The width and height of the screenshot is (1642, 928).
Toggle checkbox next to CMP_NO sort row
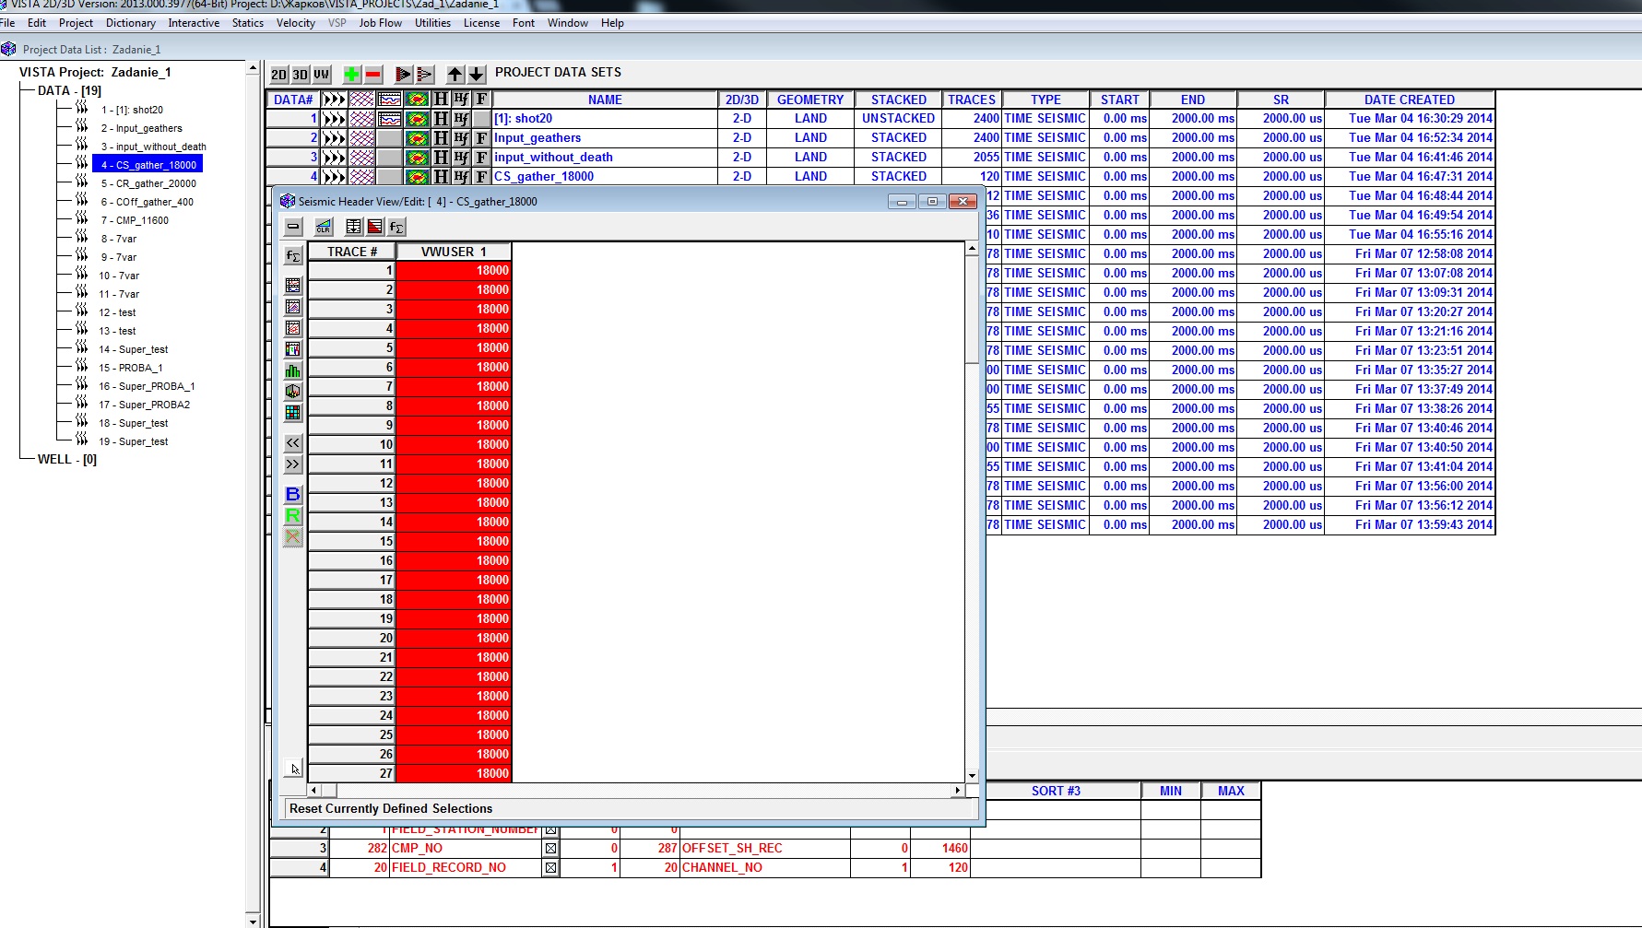click(x=550, y=849)
